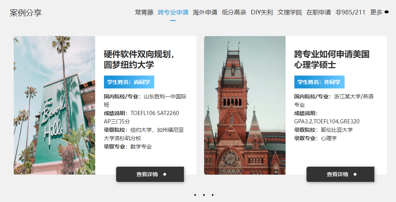This screenshot has height=202, width=396.
Task: Switch to the 文理学院 tab
Action: (289, 12)
